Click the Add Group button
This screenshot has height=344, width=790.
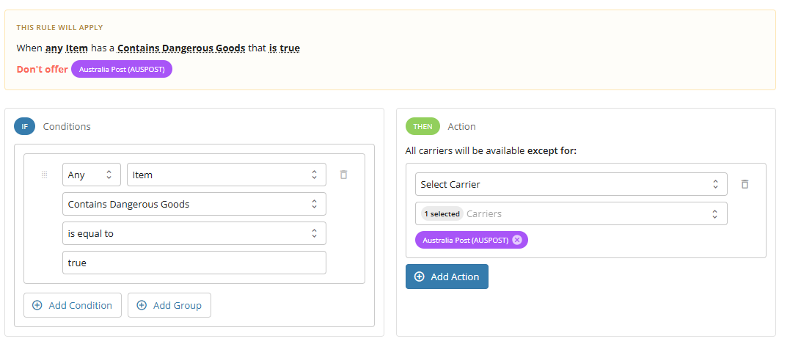point(169,305)
